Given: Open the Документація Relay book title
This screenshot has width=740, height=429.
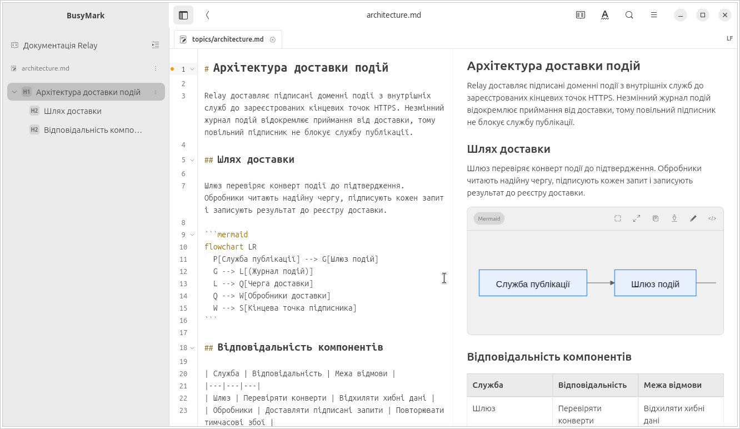Looking at the screenshot, I should [x=60, y=46].
